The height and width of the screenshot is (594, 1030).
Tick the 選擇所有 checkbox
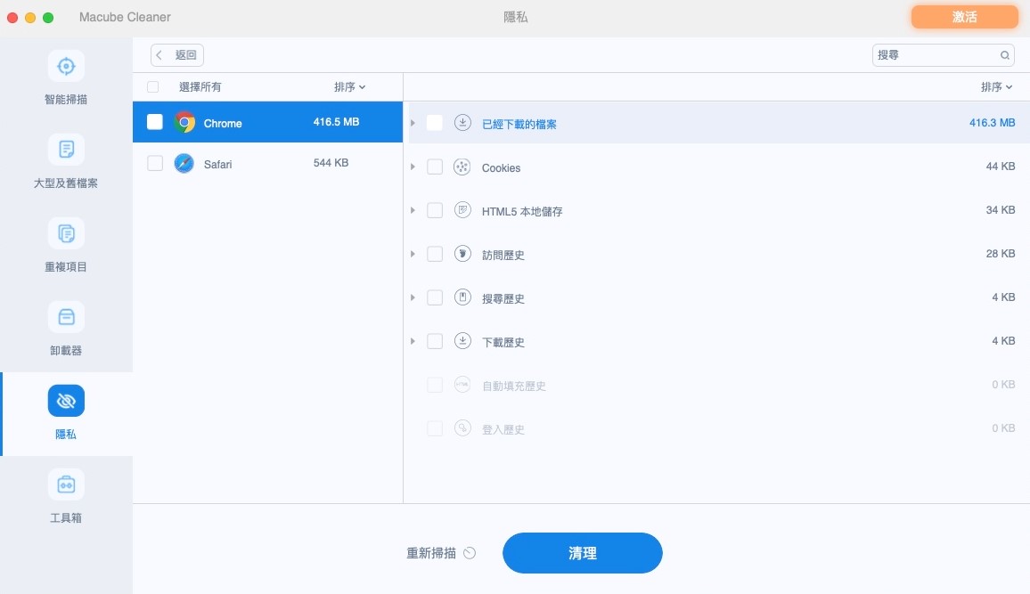click(x=153, y=86)
